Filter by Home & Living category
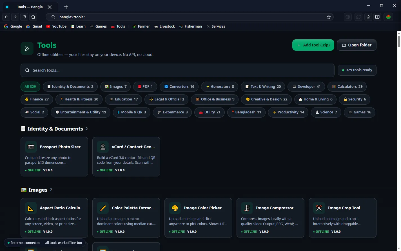This screenshot has width=401, height=251. pyautogui.click(x=315, y=99)
